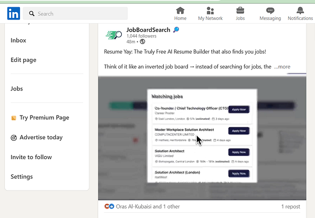Click the 1,044 followers text
The image size is (315, 218).
point(141,36)
